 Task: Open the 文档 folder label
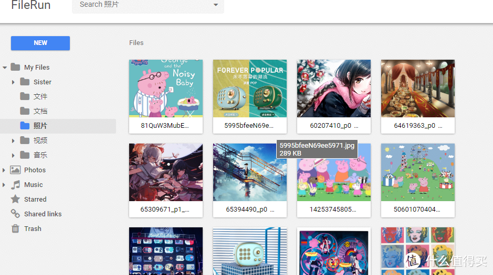pyautogui.click(x=40, y=112)
